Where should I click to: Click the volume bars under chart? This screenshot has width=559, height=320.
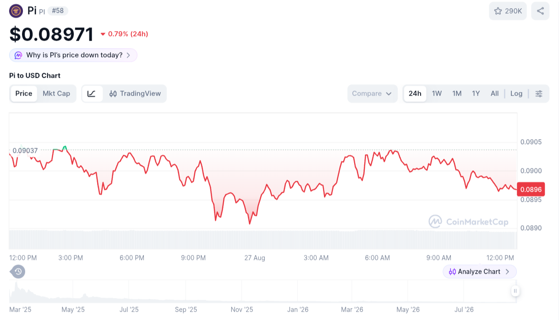(263, 240)
